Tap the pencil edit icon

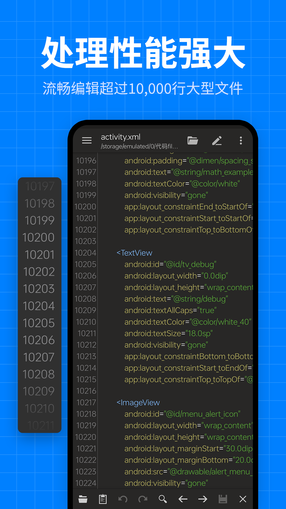[217, 141]
